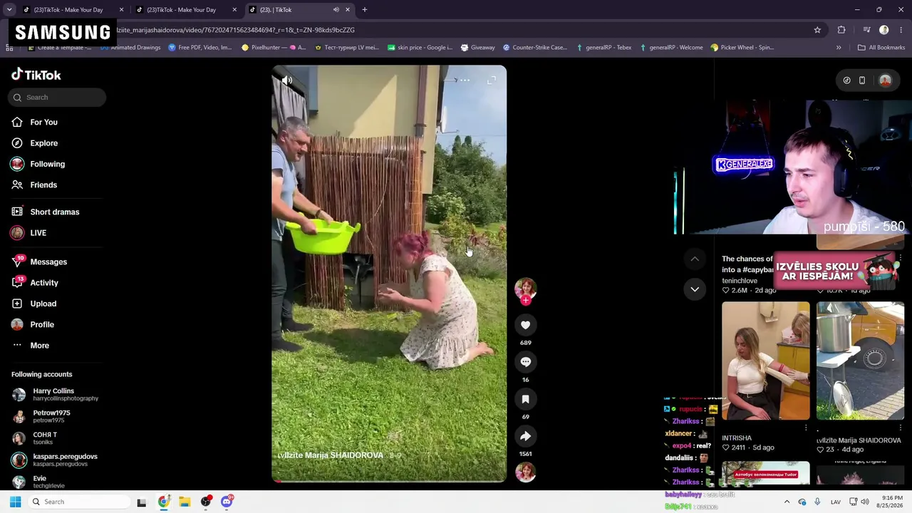Expand the tab search dropdown
The height and width of the screenshot is (513, 912).
point(9,10)
